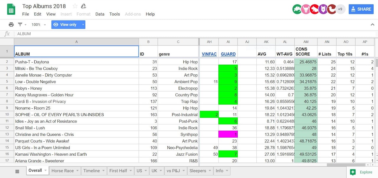Viewport: 378px width, 178px height.
Task: Select column AM header
Action: coord(306,42)
